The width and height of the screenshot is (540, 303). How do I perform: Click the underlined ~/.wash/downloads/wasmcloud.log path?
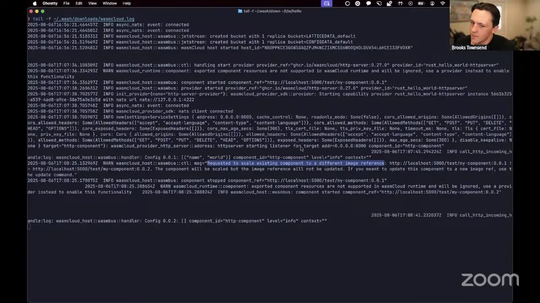pyautogui.click(x=94, y=19)
